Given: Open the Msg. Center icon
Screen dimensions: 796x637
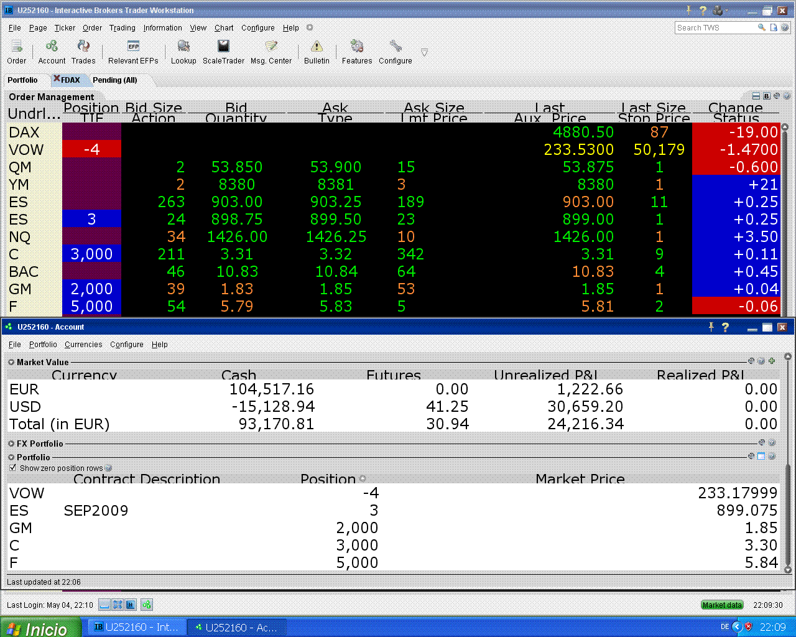Looking at the screenshot, I should click(x=271, y=47).
